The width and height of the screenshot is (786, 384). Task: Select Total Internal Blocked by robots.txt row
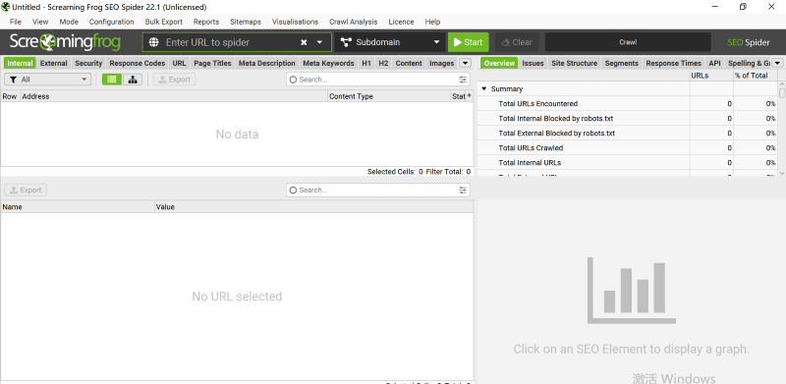[x=628, y=118]
